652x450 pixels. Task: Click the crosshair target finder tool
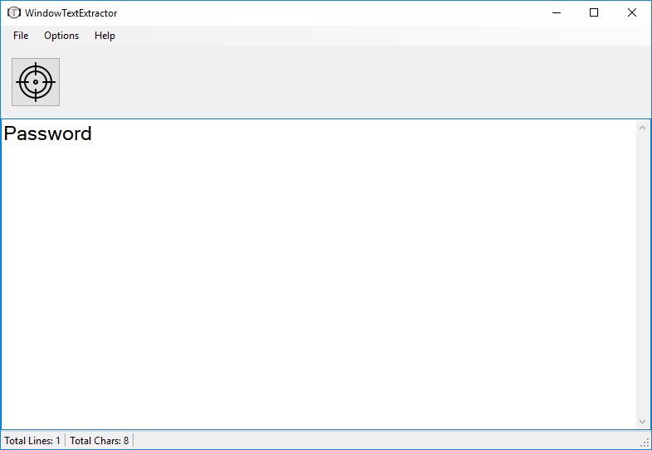pos(36,82)
